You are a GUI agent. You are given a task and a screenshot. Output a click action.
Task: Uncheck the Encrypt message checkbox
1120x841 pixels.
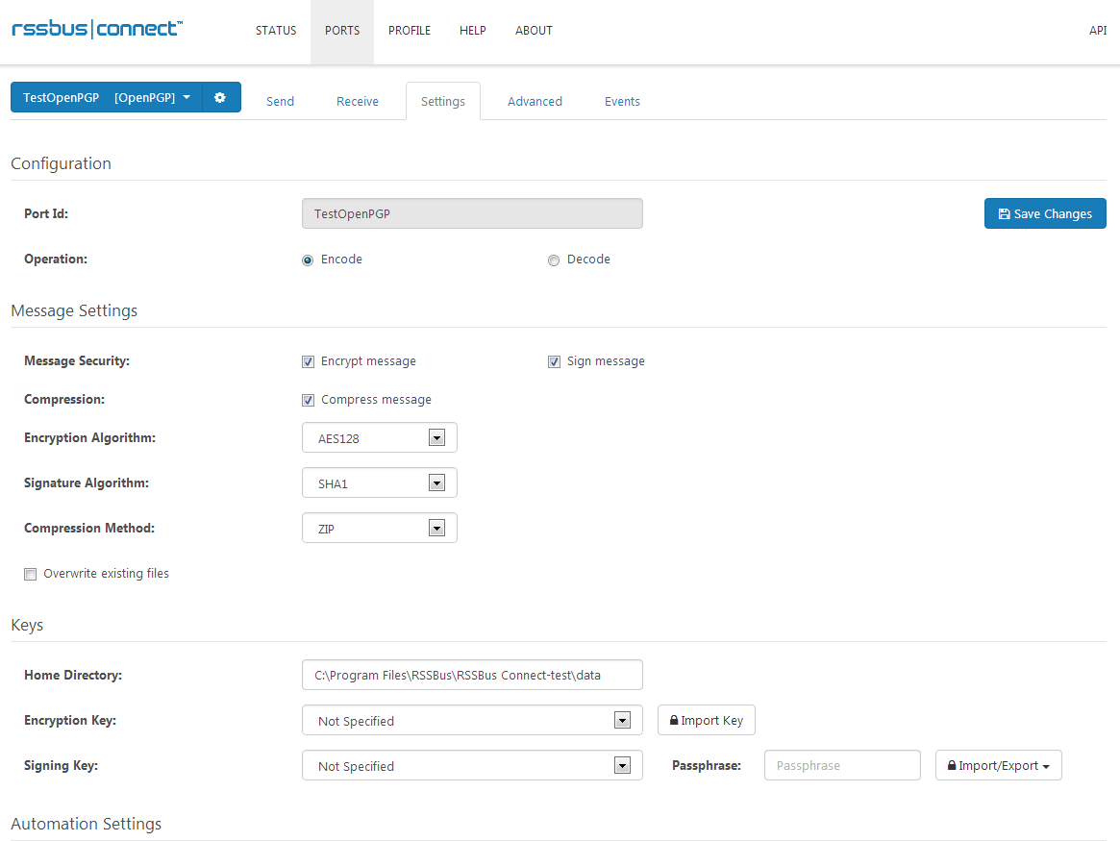point(309,361)
